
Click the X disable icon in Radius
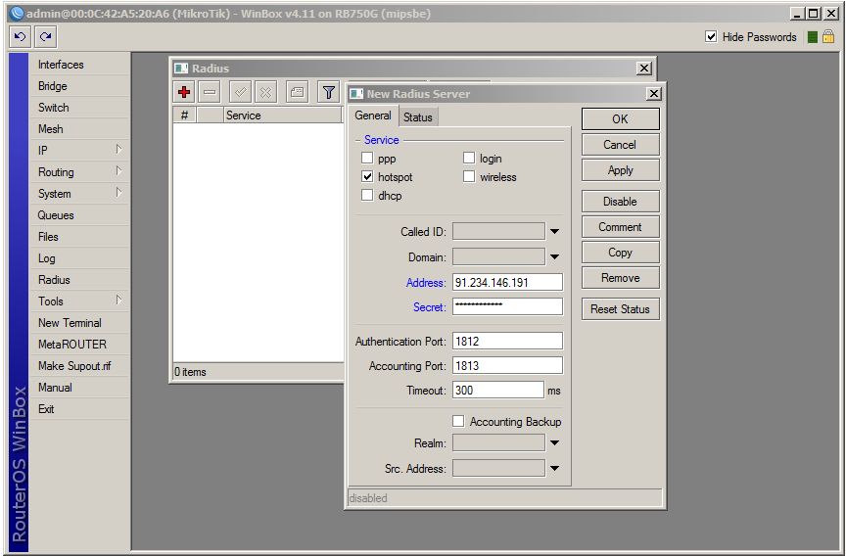tap(265, 92)
